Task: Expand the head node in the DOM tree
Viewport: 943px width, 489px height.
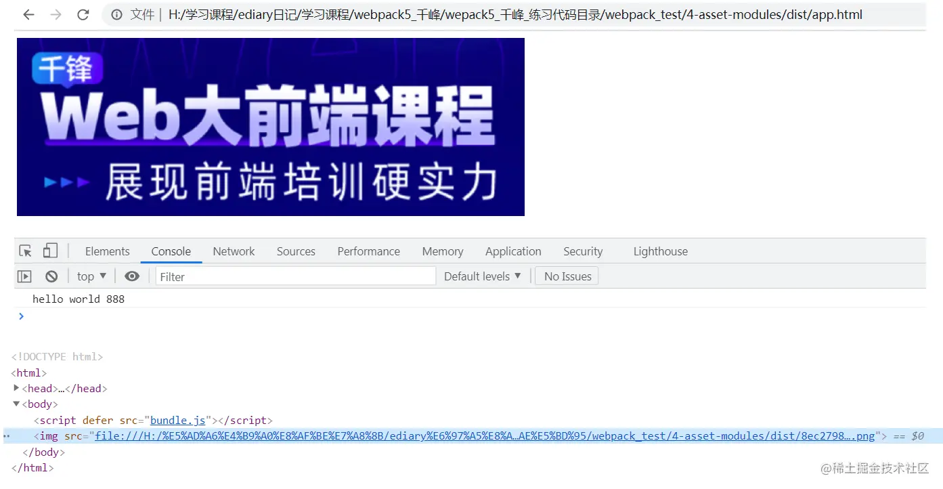Action: 17,388
